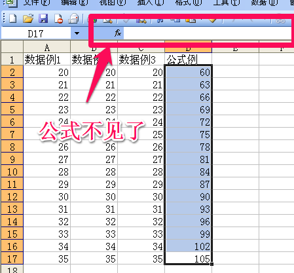Open the 格式(O) menu

click(x=188, y=2)
